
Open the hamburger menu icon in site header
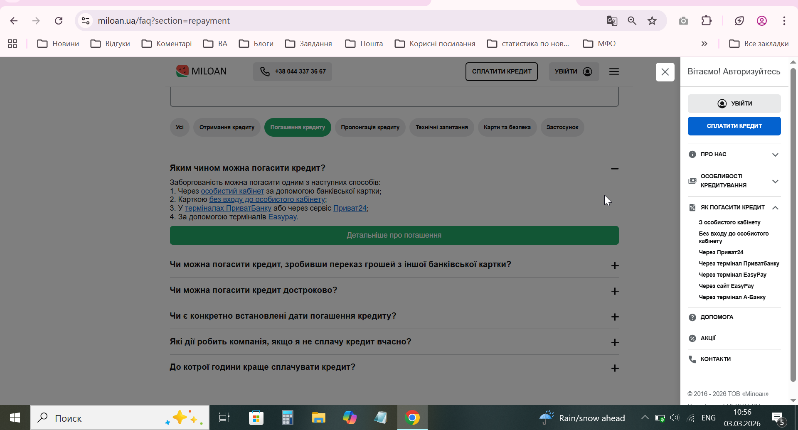(x=614, y=71)
